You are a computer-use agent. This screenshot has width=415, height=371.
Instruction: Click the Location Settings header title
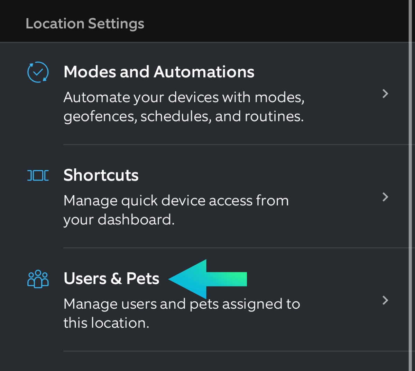(x=85, y=24)
